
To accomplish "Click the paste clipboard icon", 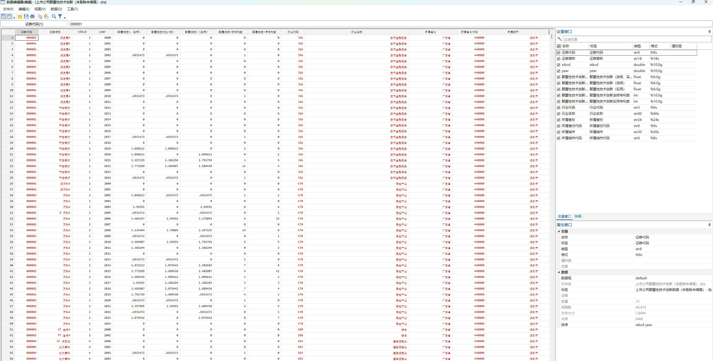I will tap(46, 17).
